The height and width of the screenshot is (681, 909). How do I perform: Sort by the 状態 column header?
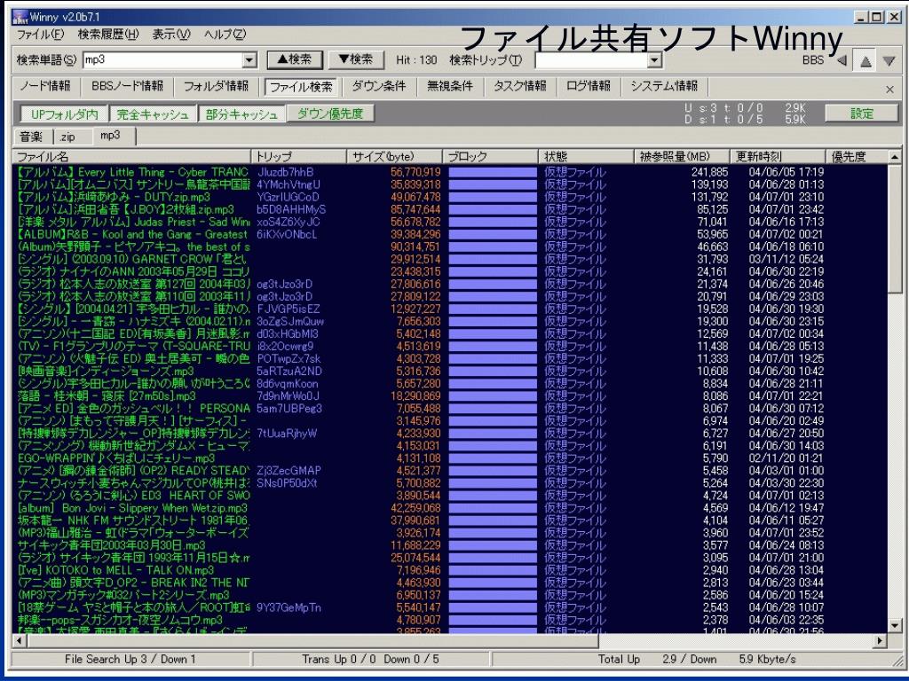[587, 156]
